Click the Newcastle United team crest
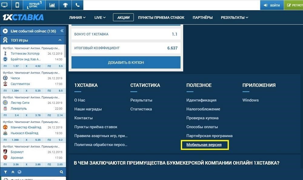This screenshot has height=180, width=303. coord(5,133)
